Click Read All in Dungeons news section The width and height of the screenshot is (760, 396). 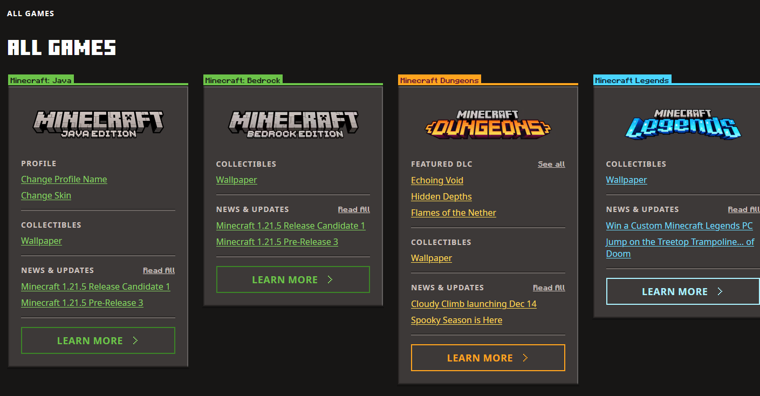pyautogui.click(x=549, y=288)
